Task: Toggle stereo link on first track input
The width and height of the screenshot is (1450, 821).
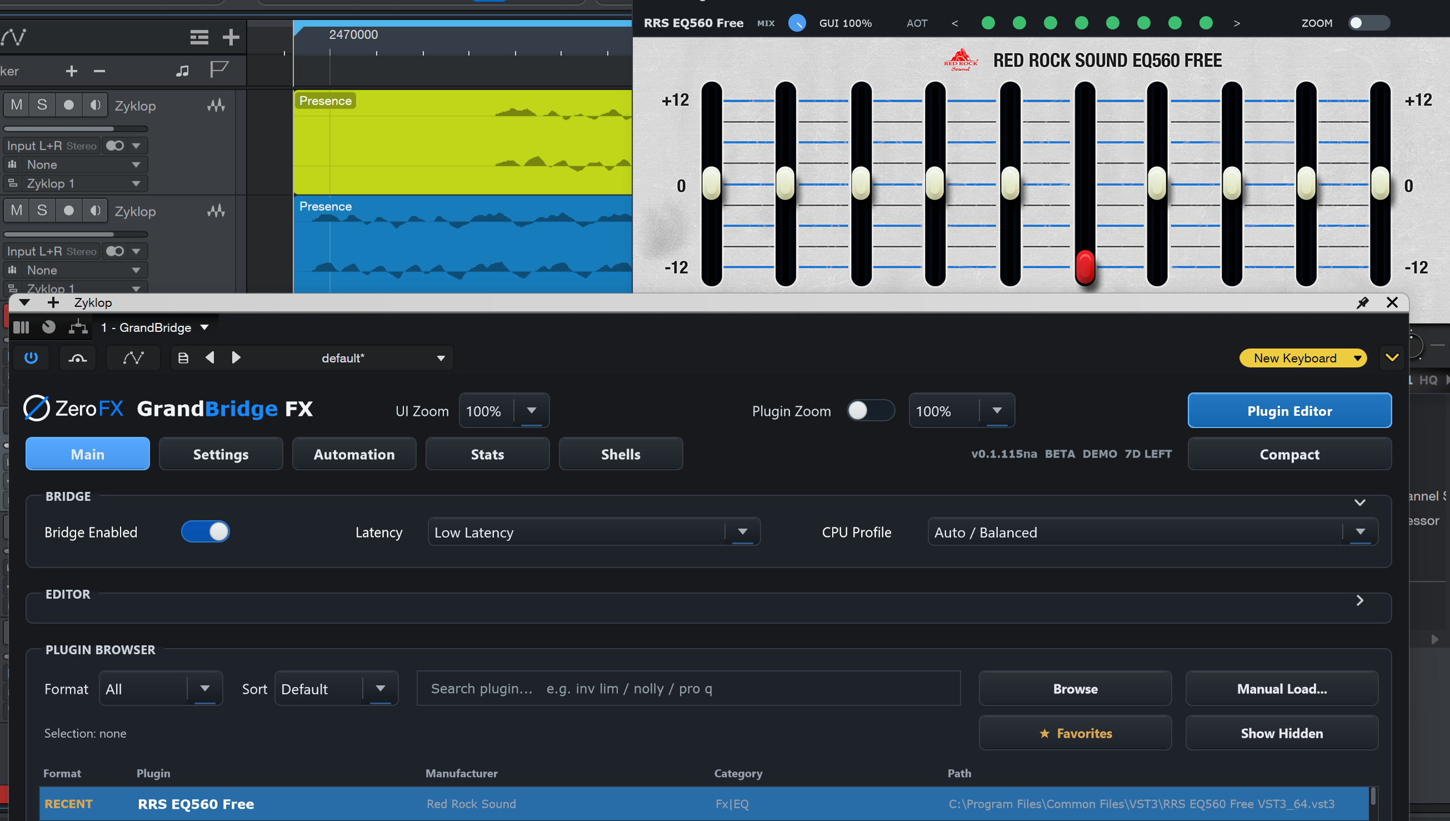Action: click(x=115, y=146)
